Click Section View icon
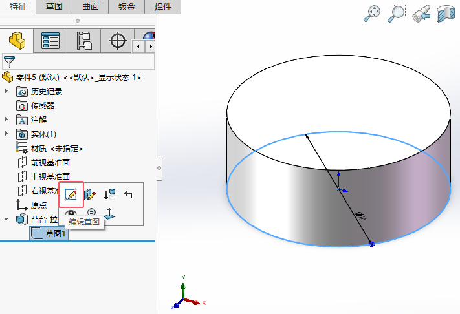This screenshot has width=460, height=314. (445, 14)
